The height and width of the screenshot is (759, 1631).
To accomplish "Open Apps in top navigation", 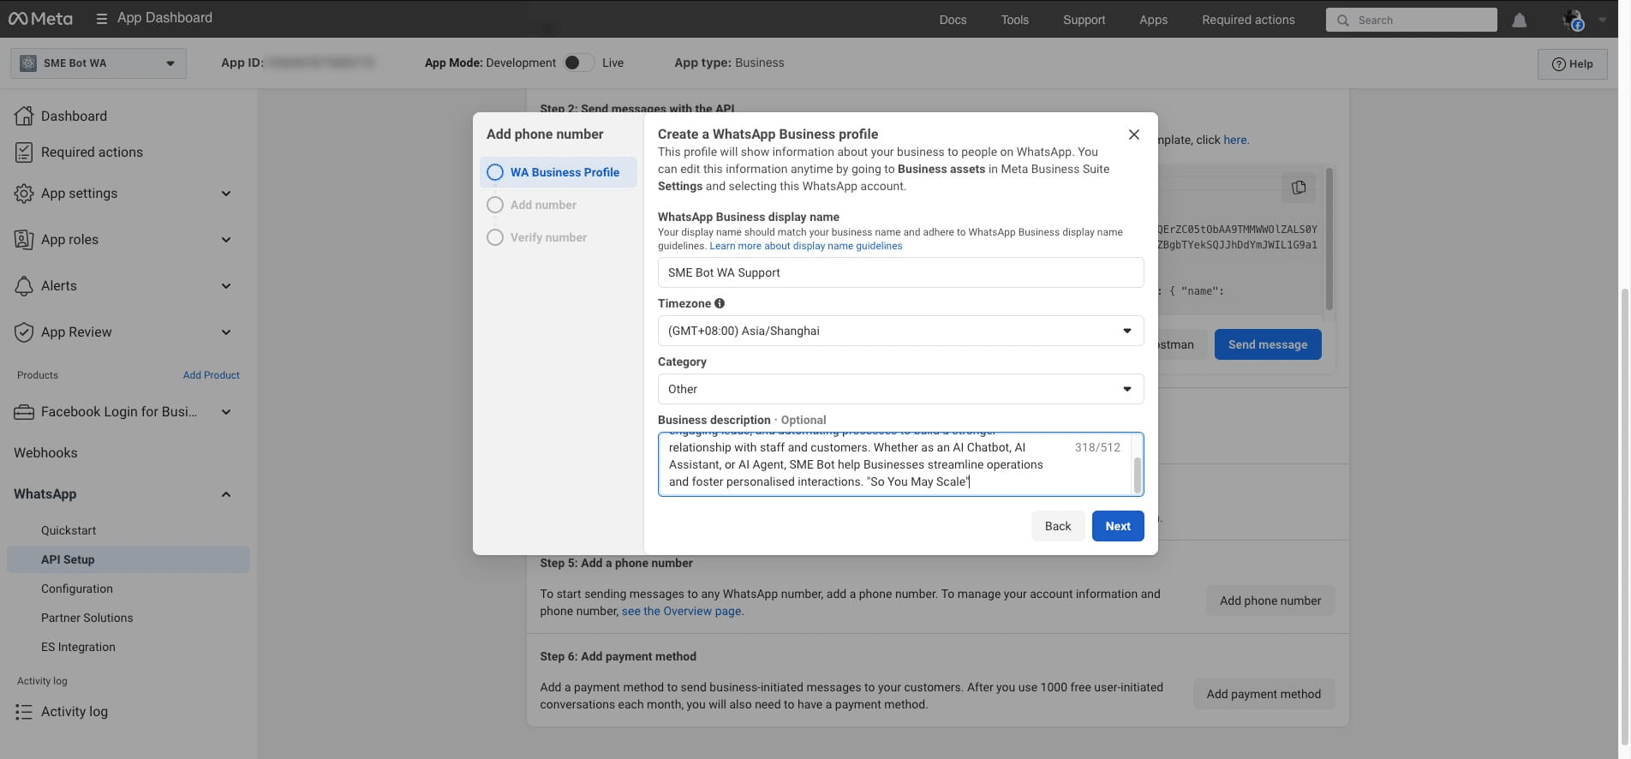I will tap(1153, 20).
